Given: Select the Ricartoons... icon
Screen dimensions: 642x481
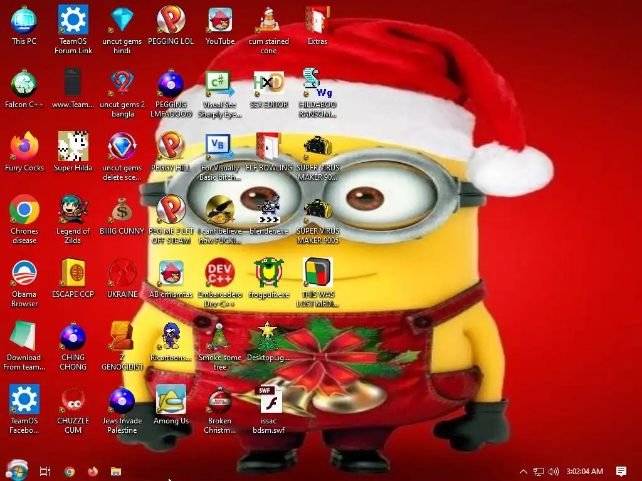Looking at the screenshot, I should (171, 336).
